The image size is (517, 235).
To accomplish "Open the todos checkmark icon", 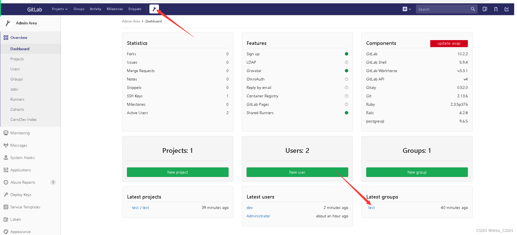I will (507, 9).
